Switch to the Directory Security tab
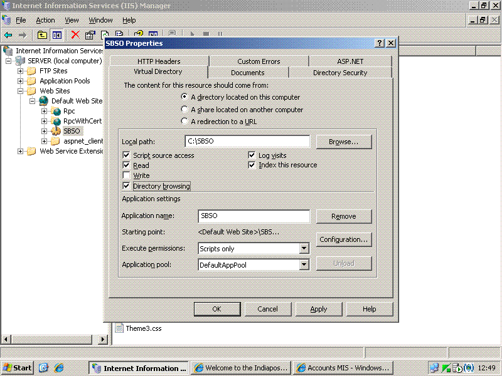This screenshot has width=502, height=376. (x=340, y=73)
